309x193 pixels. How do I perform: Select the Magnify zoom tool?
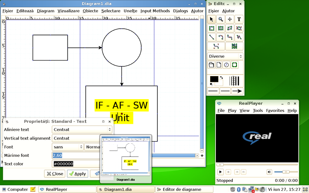(221, 19)
